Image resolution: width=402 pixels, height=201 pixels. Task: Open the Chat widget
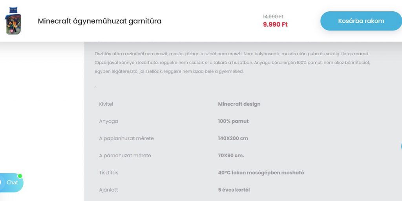[11, 183]
